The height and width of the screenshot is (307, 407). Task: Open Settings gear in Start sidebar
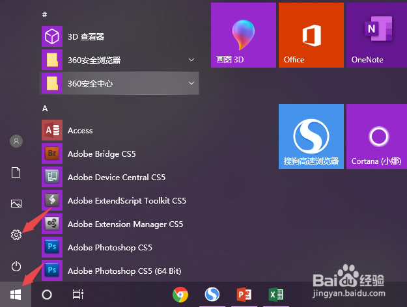click(16, 235)
